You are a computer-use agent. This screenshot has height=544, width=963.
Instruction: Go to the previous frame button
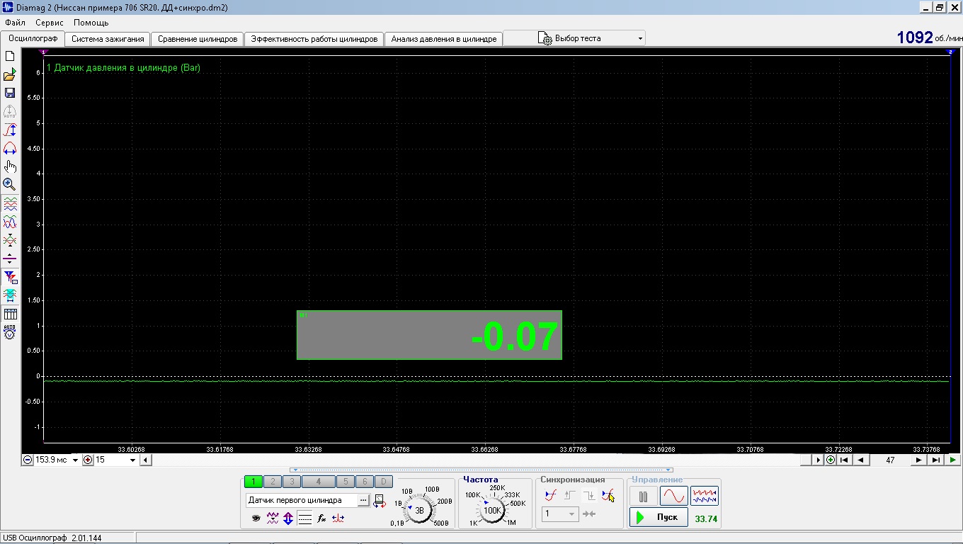(x=861, y=460)
